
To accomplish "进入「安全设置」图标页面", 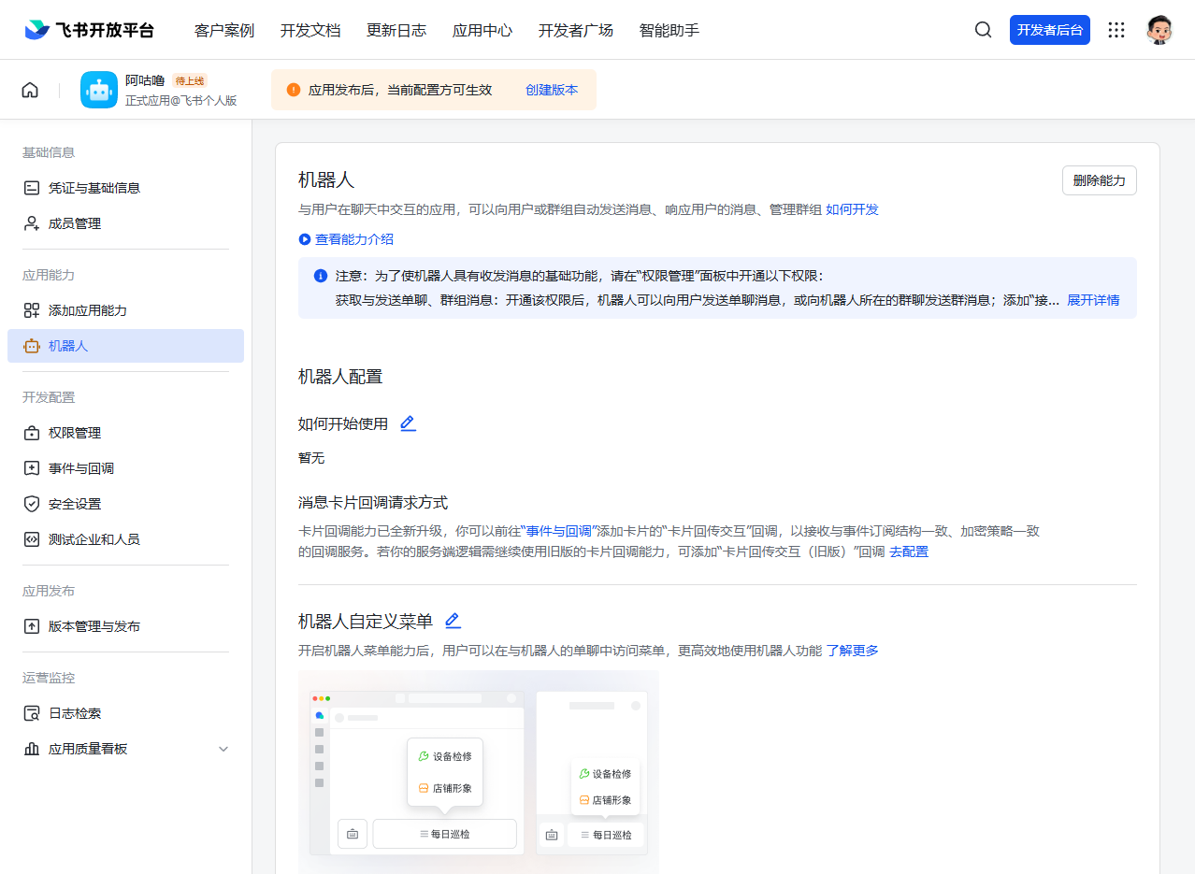I will click(x=31, y=503).
